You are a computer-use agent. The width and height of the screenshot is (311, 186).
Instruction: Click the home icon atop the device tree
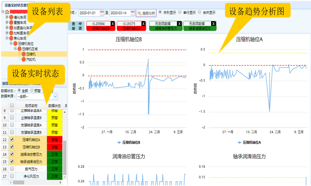pyautogui.click(x=6, y=12)
